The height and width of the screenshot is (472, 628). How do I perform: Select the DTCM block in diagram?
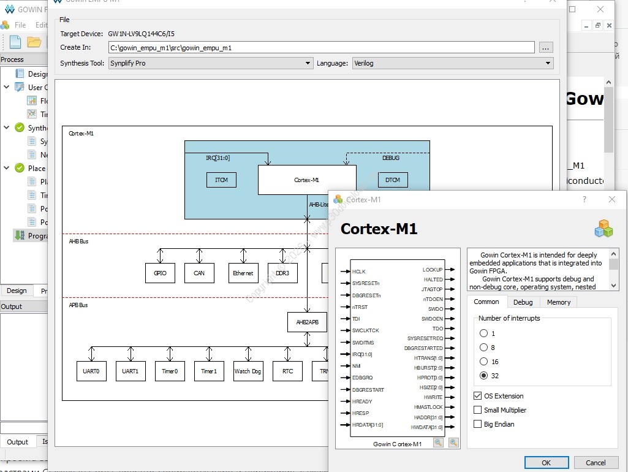[393, 180]
